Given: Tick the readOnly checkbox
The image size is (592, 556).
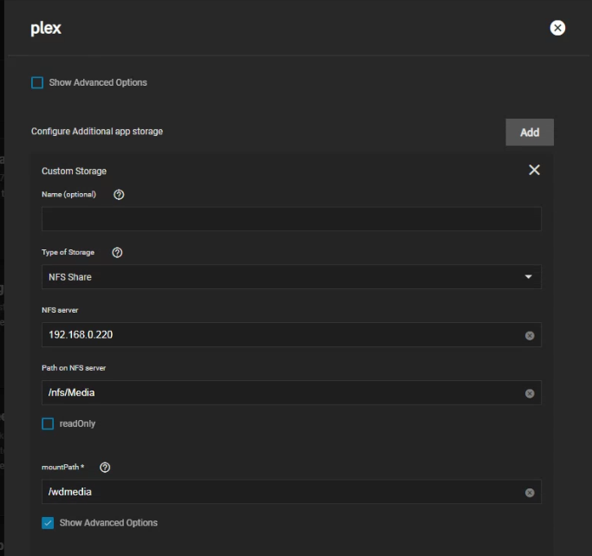Looking at the screenshot, I should tap(48, 423).
